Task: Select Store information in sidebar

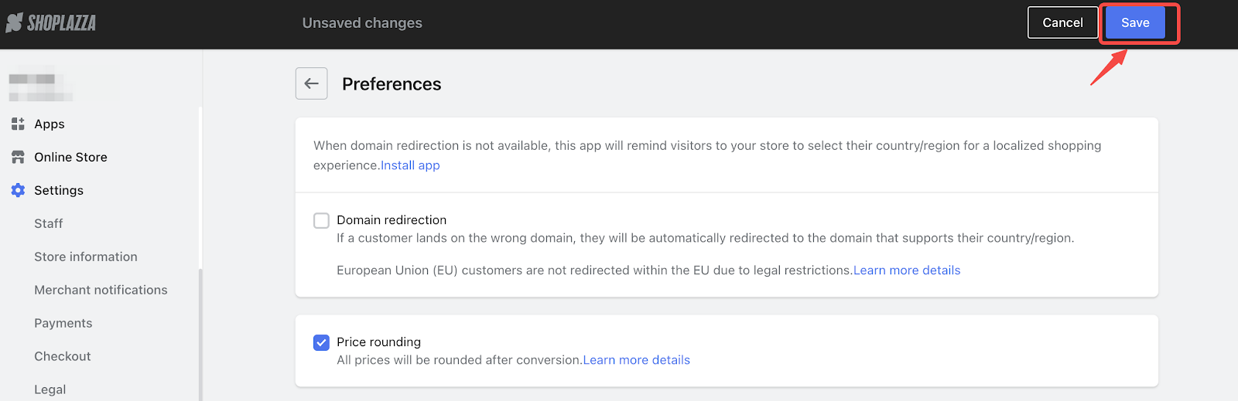Action: point(86,257)
